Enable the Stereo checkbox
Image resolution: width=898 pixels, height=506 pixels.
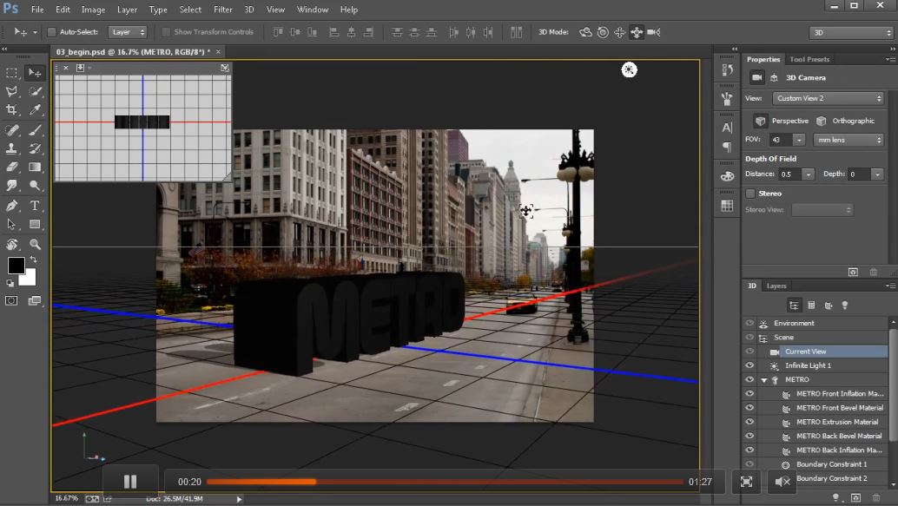[750, 194]
